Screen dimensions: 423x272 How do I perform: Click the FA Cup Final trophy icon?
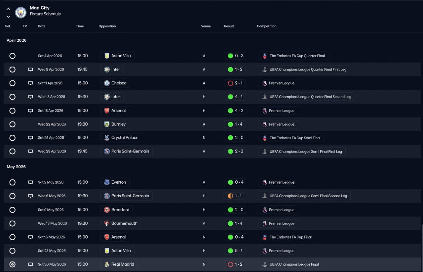click(265, 237)
